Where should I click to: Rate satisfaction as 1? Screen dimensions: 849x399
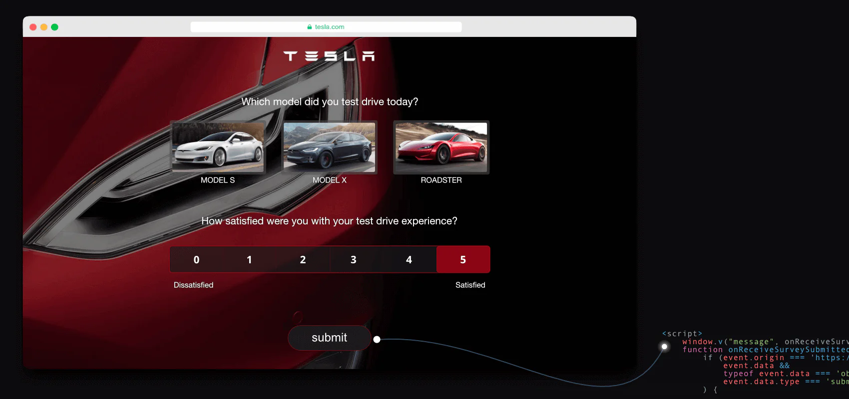[x=249, y=259]
